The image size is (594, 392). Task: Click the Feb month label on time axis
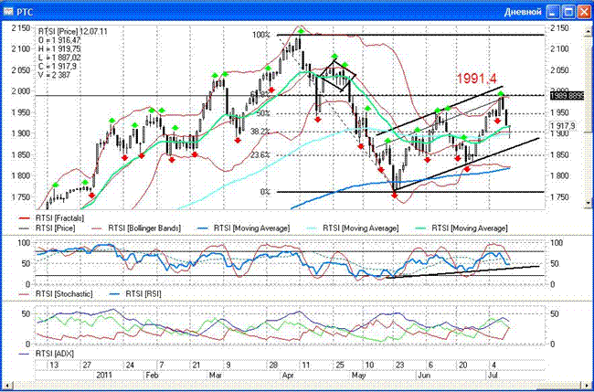(x=152, y=376)
